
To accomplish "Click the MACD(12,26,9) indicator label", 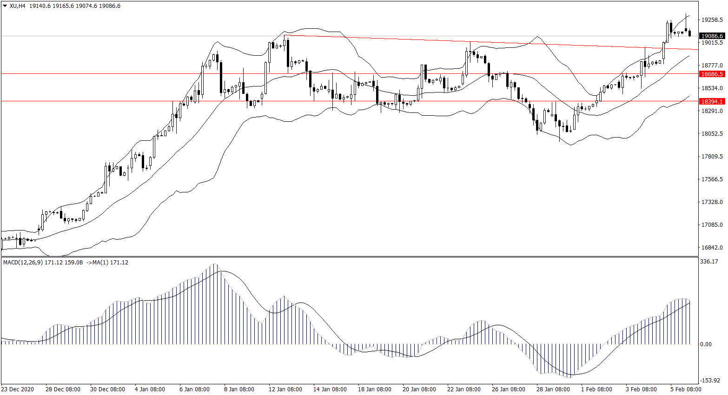I will click(x=23, y=263).
